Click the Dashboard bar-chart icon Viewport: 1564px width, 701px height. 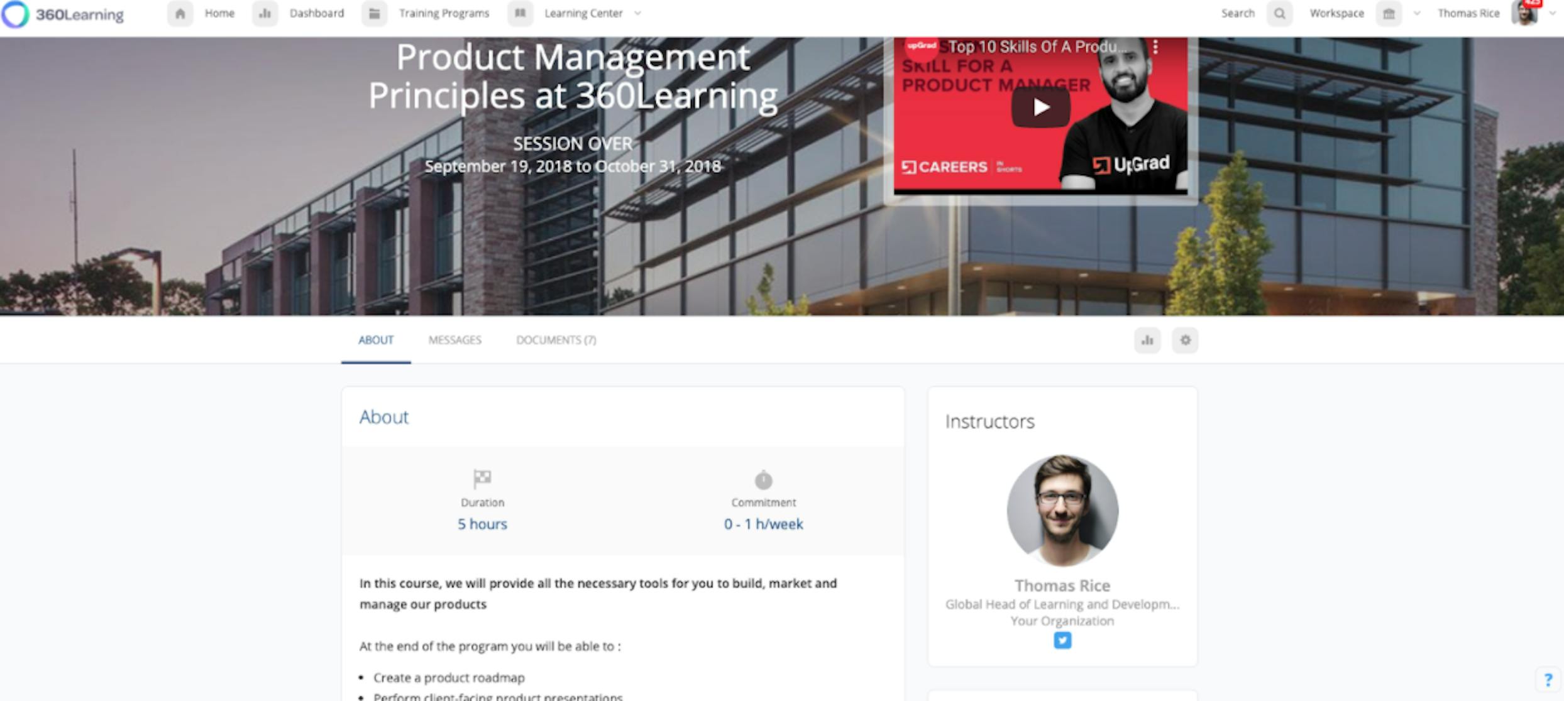(x=265, y=13)
